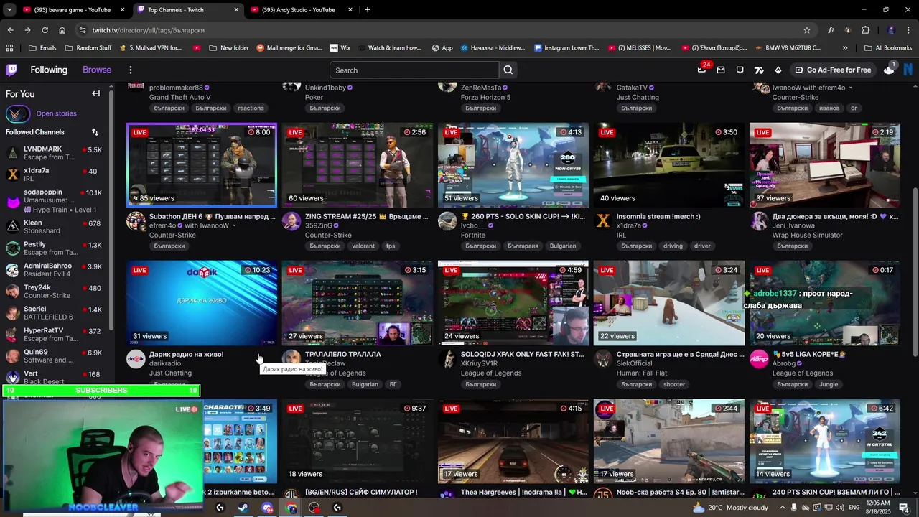The image size is (919, 517).
Task: Open the Get Bits diamond icon
Action: 778,70
